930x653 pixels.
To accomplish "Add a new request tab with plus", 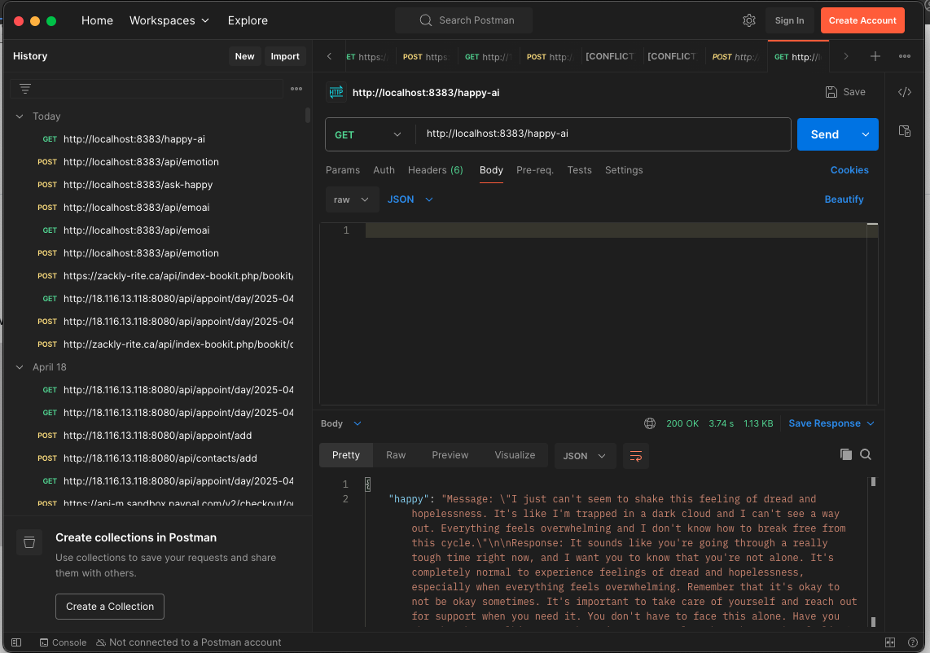I will coord(875,56).
